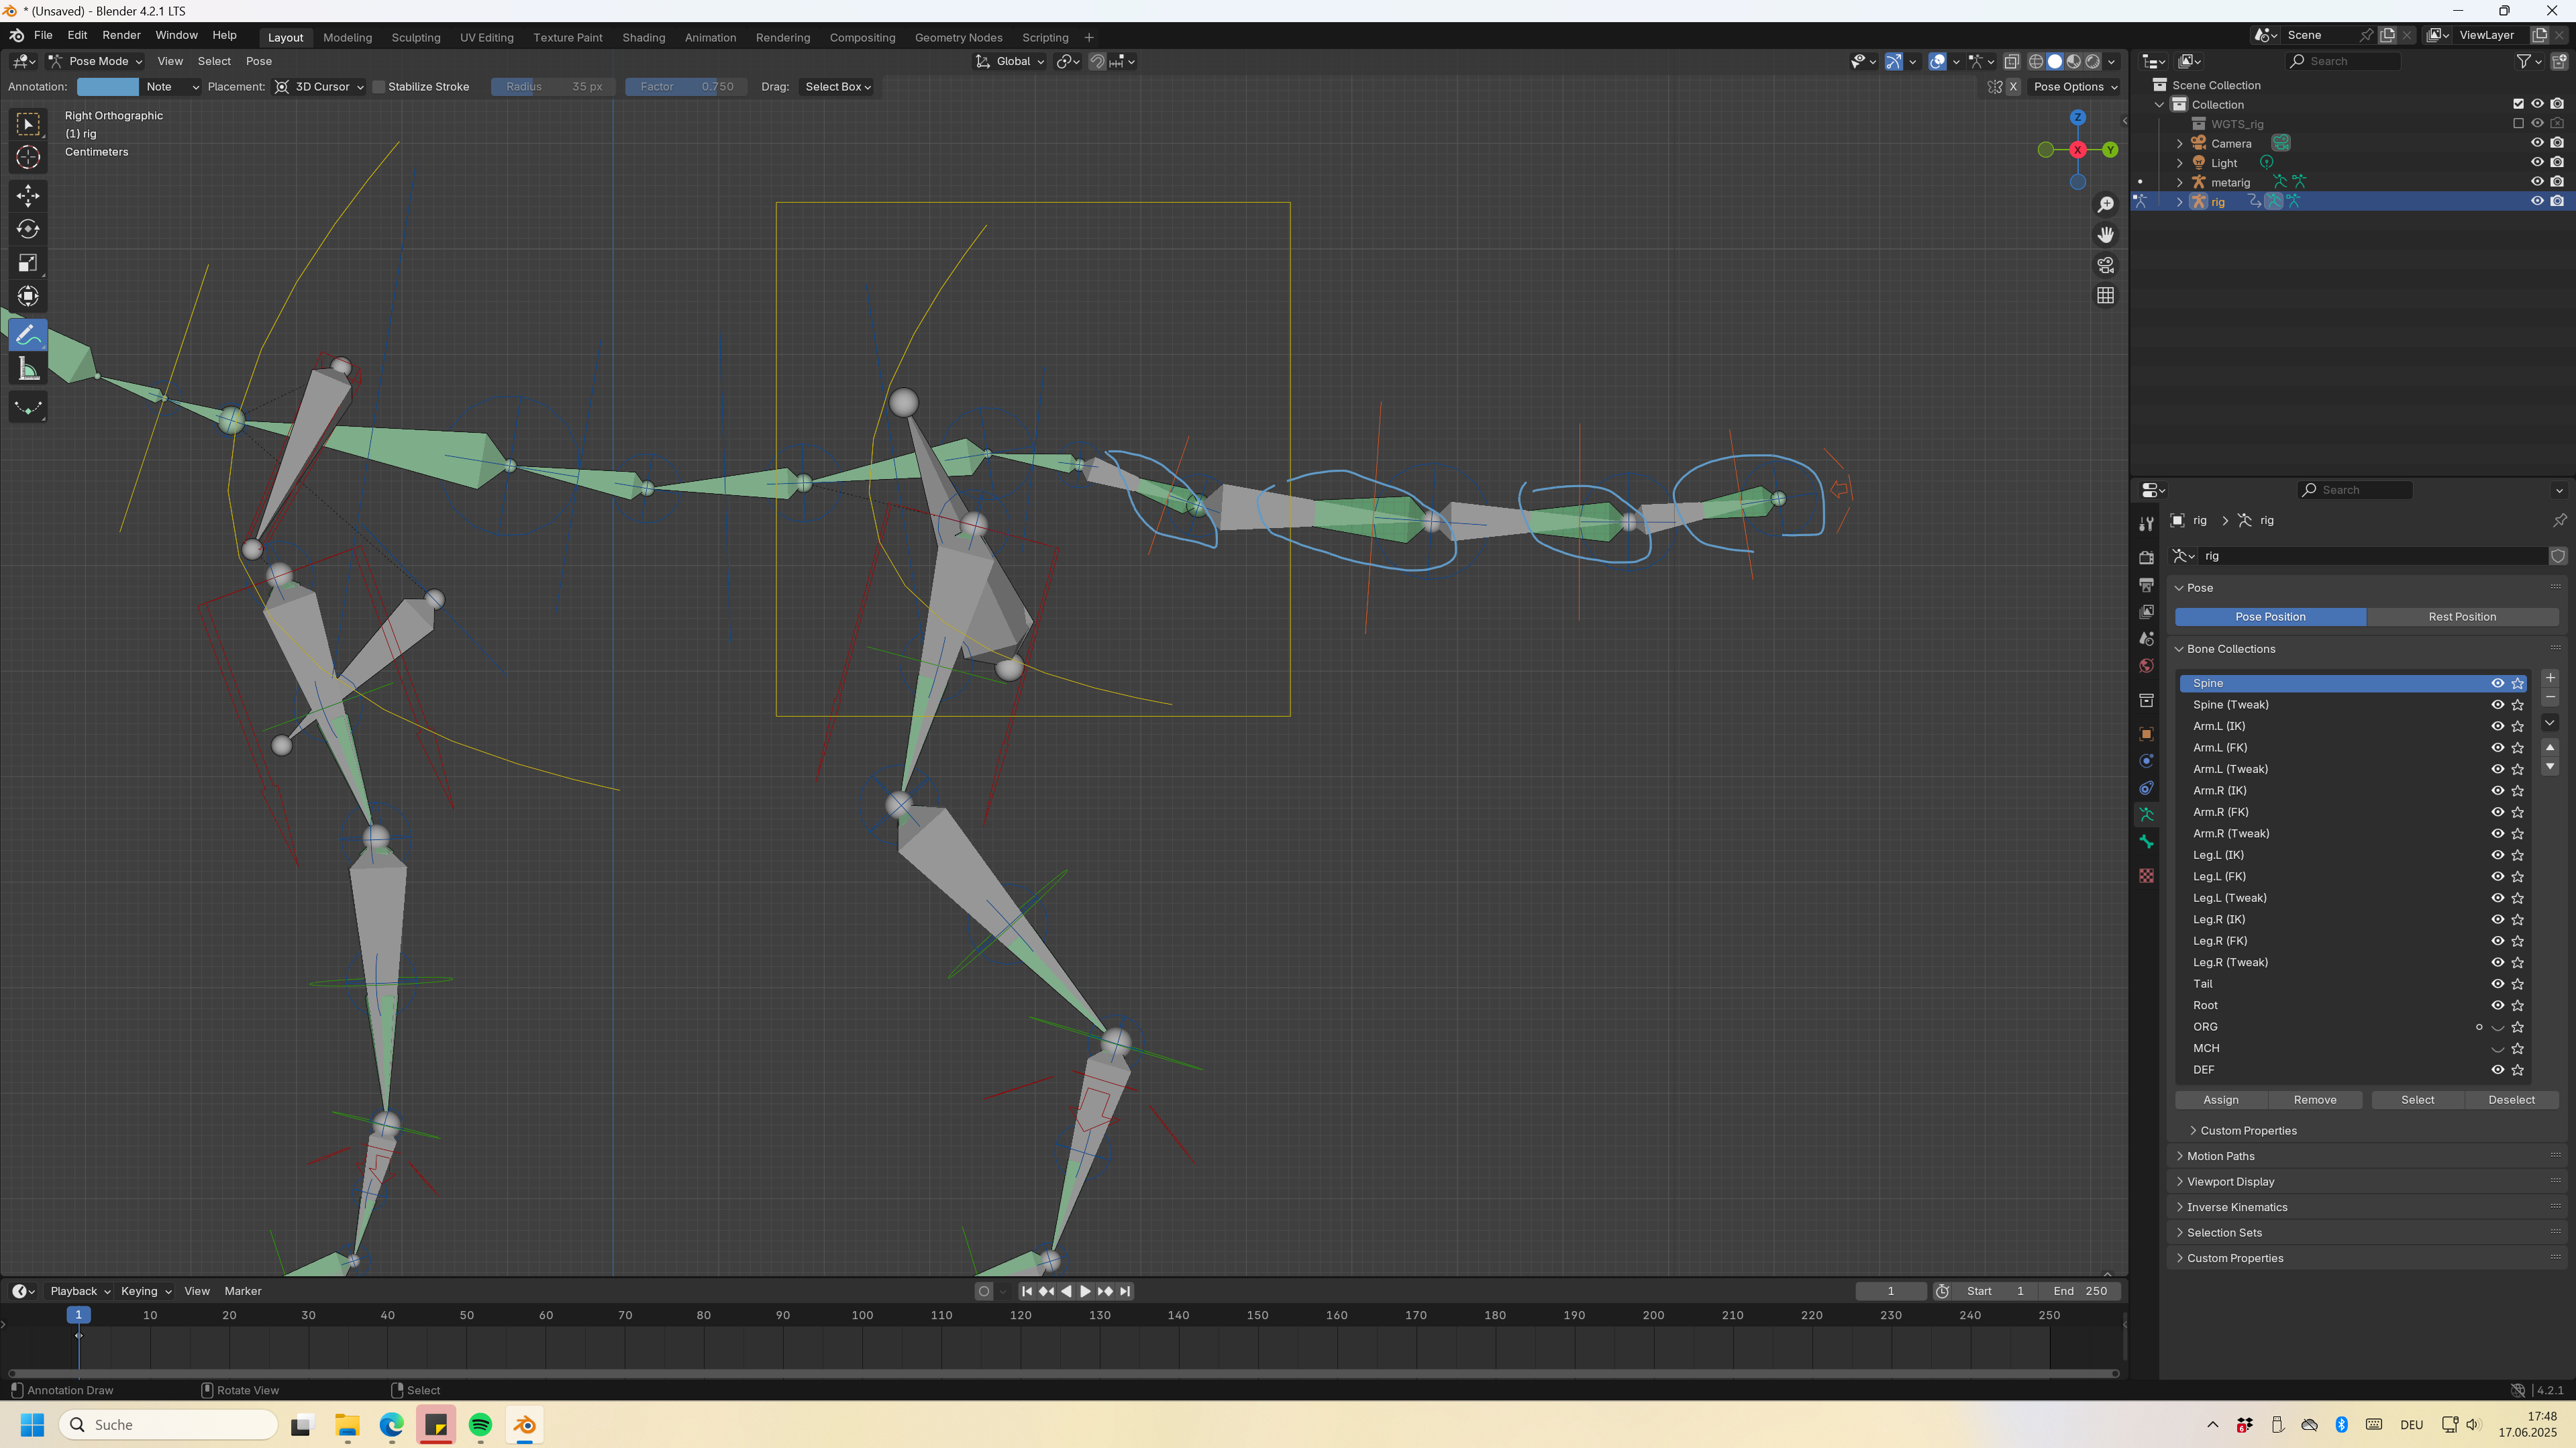Add a new bone collection with plus

2550,678
